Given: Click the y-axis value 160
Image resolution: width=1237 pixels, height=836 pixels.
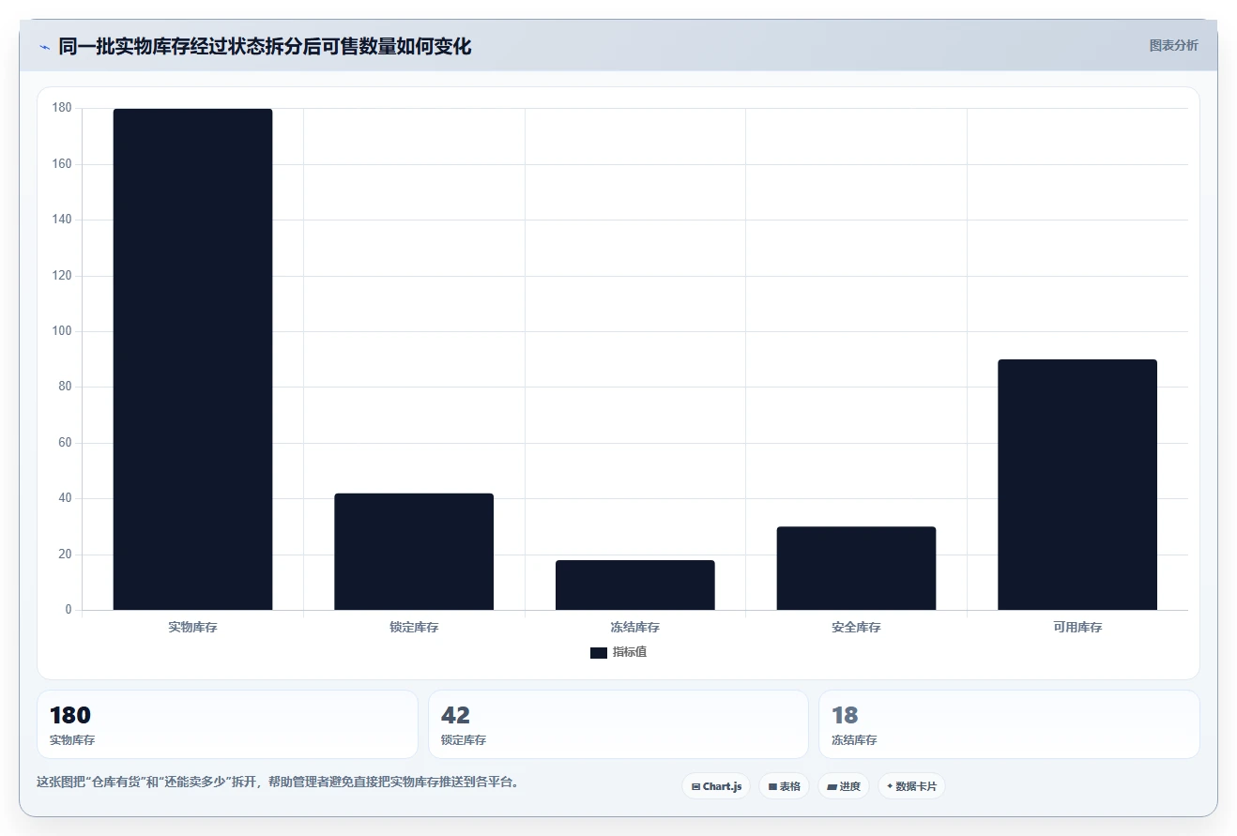Looking at the screenshot, I should pos(62,164).
